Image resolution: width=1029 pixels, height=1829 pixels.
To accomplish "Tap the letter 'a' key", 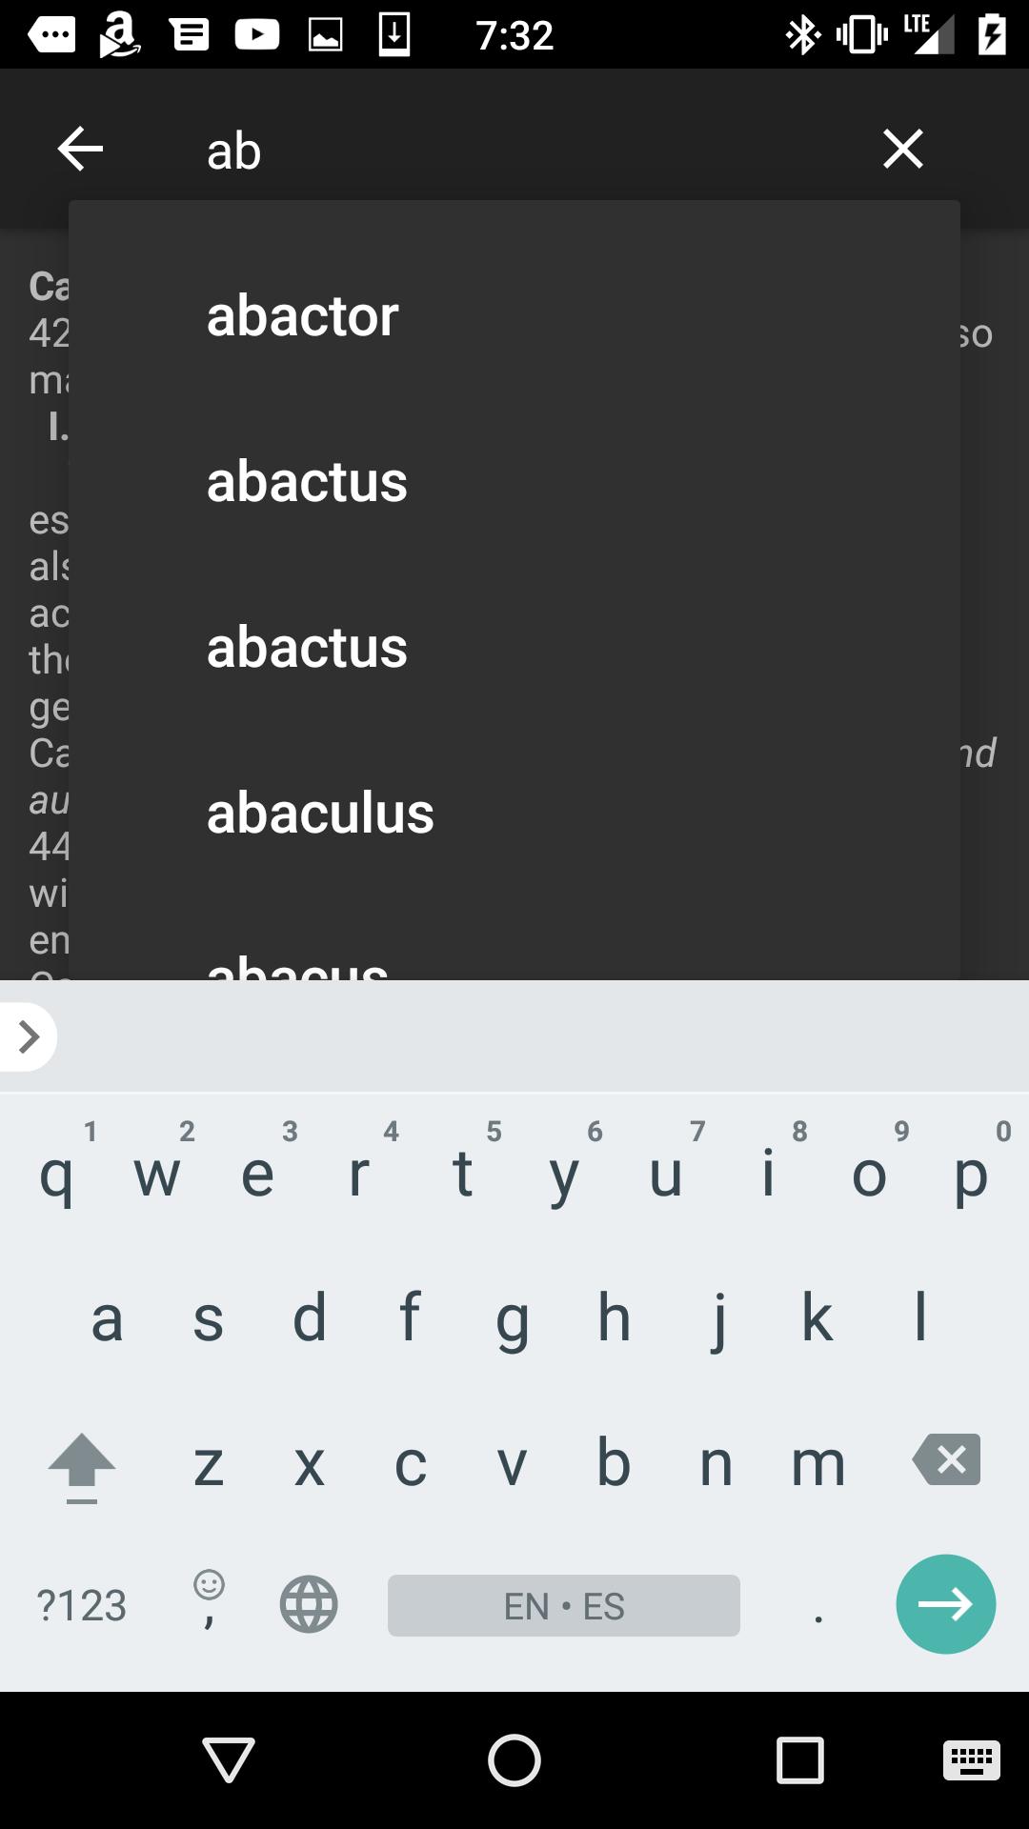I will pos(107,1319).
